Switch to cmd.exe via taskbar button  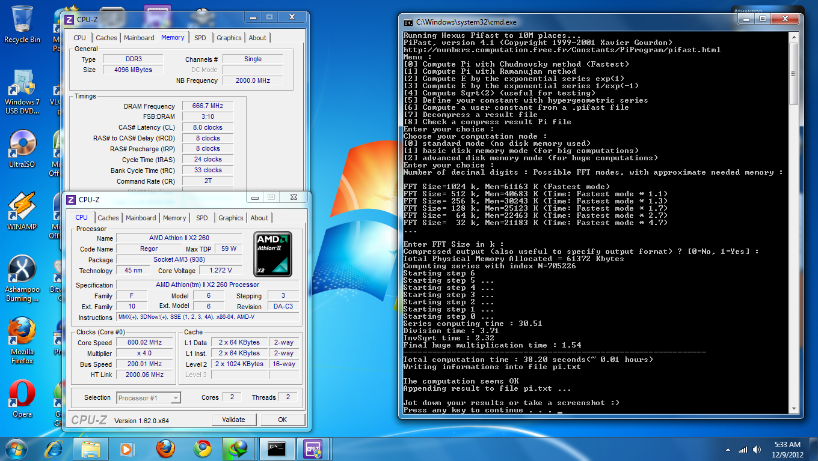point(276,449)
